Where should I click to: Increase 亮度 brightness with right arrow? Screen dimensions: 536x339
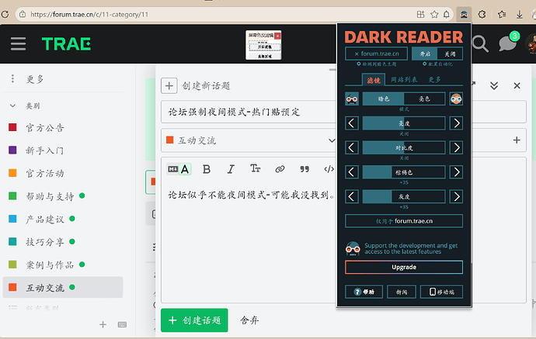456,123
